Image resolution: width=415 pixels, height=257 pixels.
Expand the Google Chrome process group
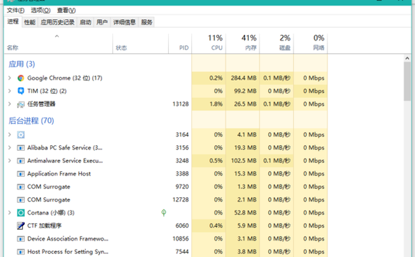(x=10, y=78)
